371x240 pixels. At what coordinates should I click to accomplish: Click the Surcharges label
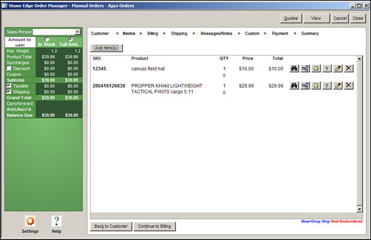pyautogui.click(x=17, y=63)
